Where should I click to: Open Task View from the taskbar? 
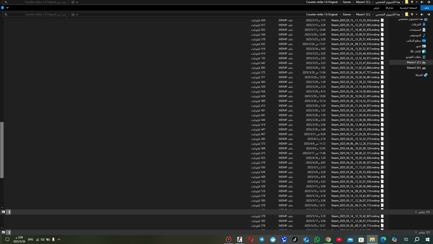tap(406, 239)
